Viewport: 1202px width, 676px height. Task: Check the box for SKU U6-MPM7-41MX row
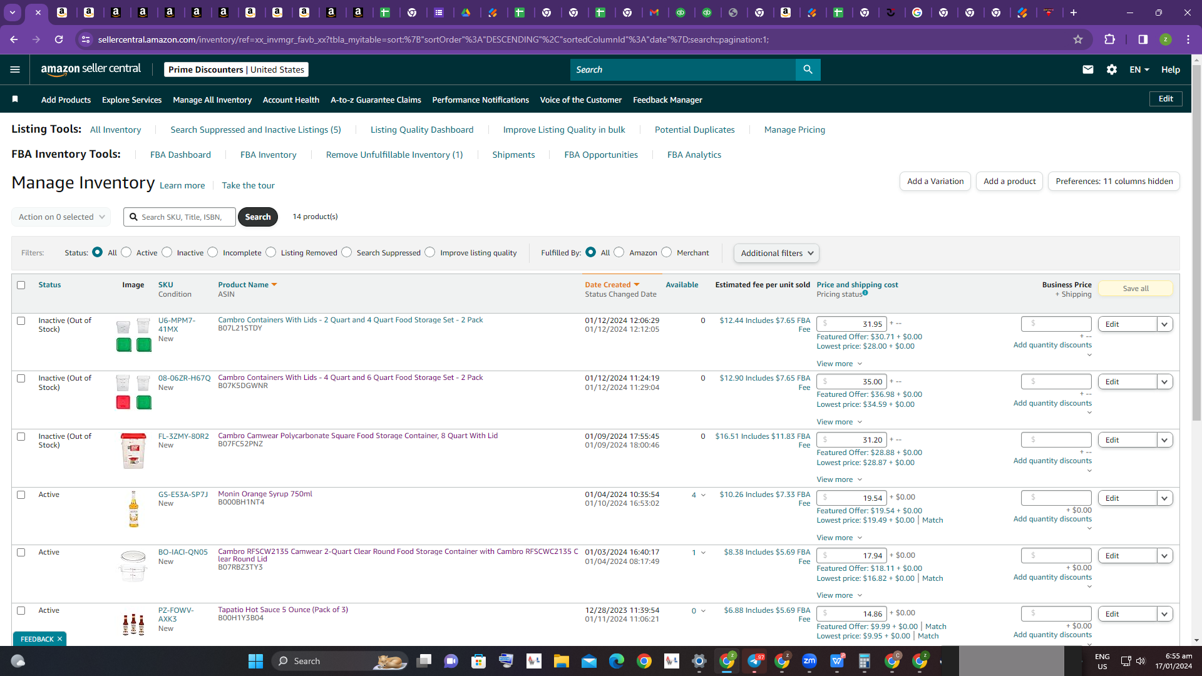click(21, 321)
